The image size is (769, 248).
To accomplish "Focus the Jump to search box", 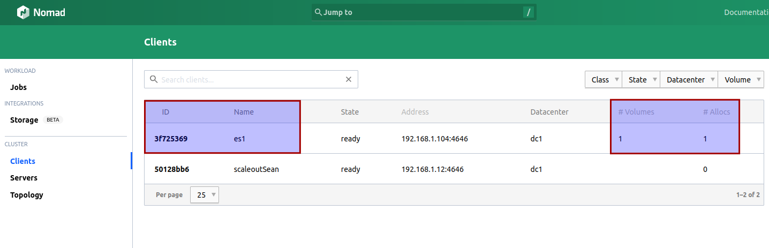I will point(424,12).
